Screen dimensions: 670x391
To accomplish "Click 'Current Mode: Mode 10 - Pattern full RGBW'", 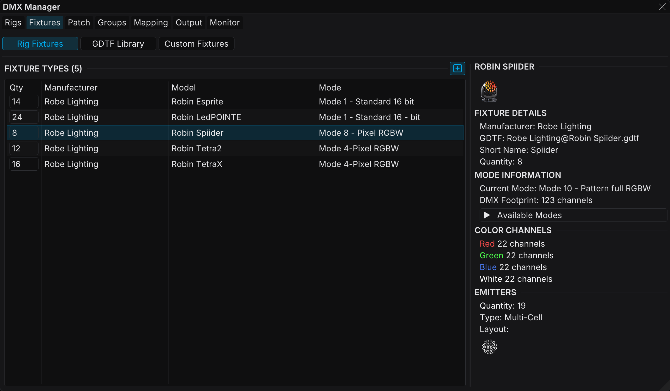I will click(565, 188).
